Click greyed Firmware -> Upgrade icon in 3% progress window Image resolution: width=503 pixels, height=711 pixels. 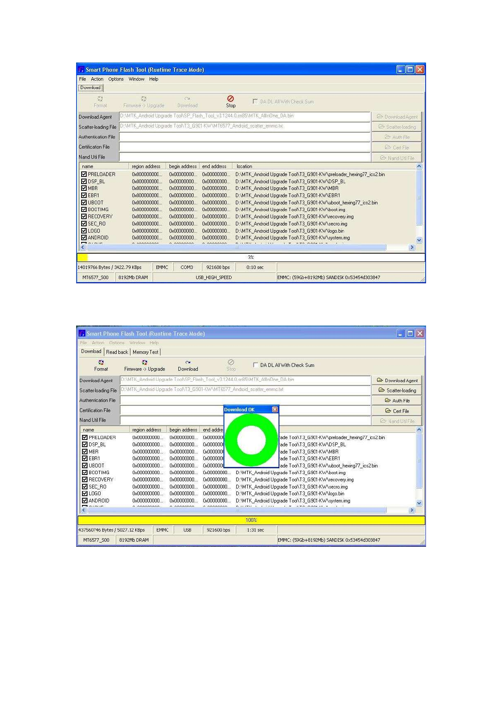pos(144,99)
